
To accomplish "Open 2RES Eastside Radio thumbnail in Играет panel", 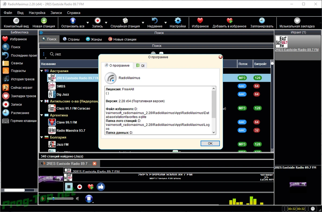I will (282, 42).
